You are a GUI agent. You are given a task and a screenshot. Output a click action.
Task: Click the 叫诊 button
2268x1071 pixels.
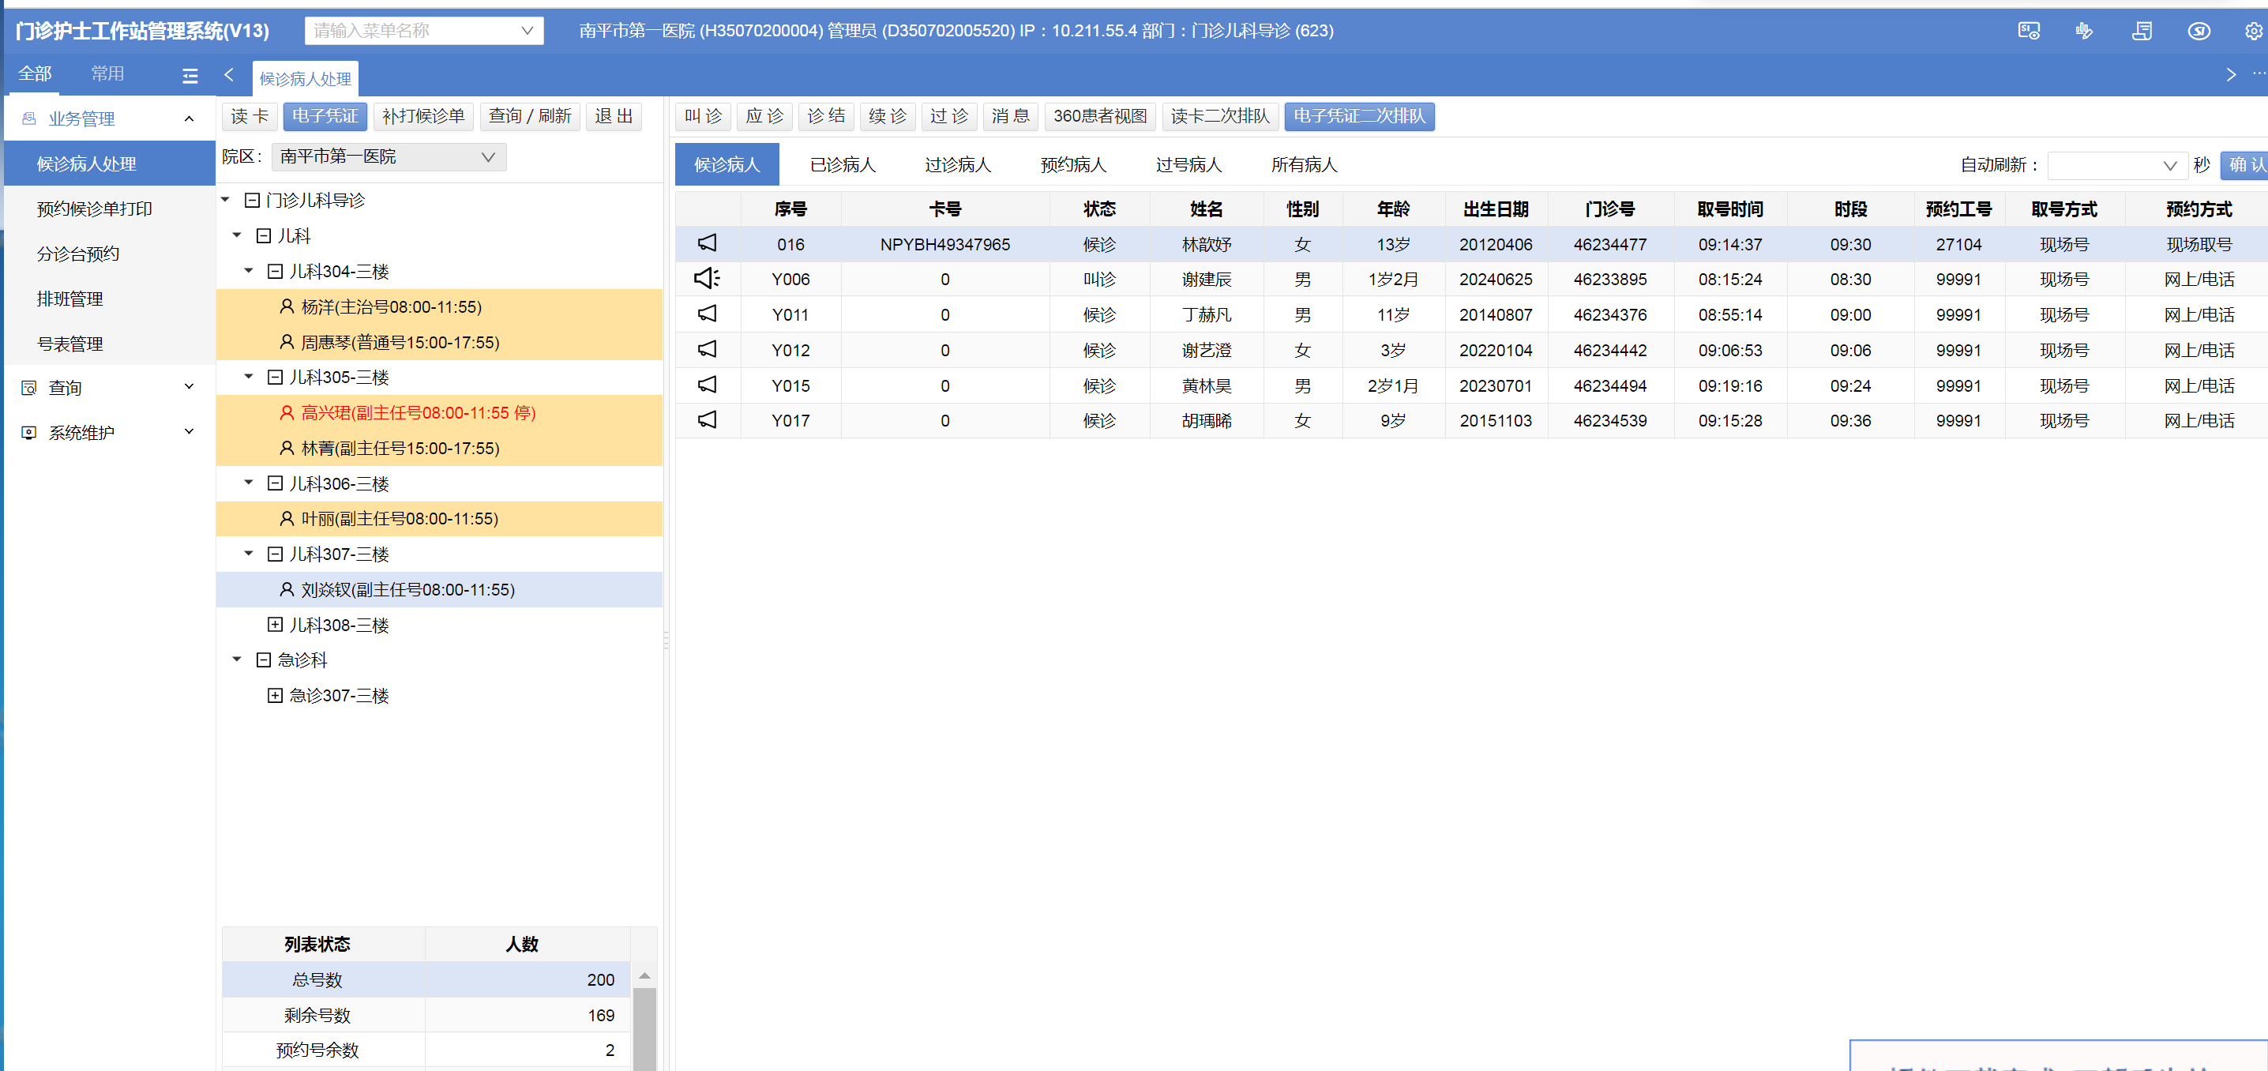[x=703, y=116]
